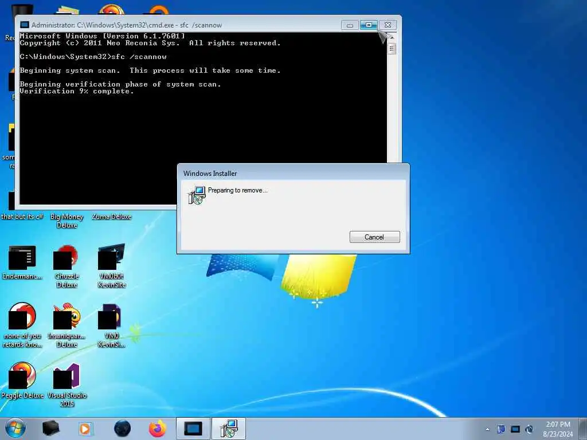
Task: Open the VM080t KevinSite desktop icon
Action: point(112,266)
